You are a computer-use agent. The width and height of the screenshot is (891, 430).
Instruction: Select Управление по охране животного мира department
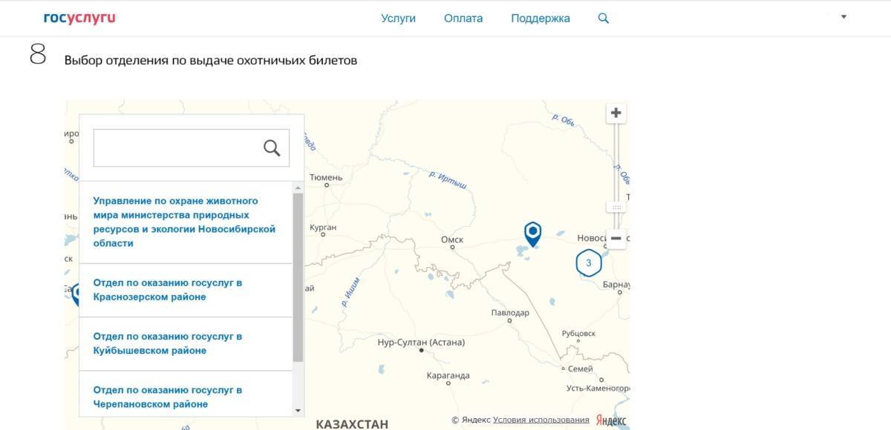pyautogui.click(x=184, y=222)
